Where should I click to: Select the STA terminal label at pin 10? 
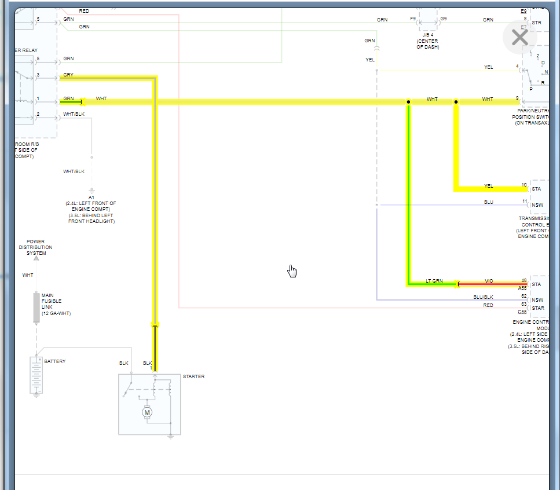pyautogui.click(x=536, y=189)
